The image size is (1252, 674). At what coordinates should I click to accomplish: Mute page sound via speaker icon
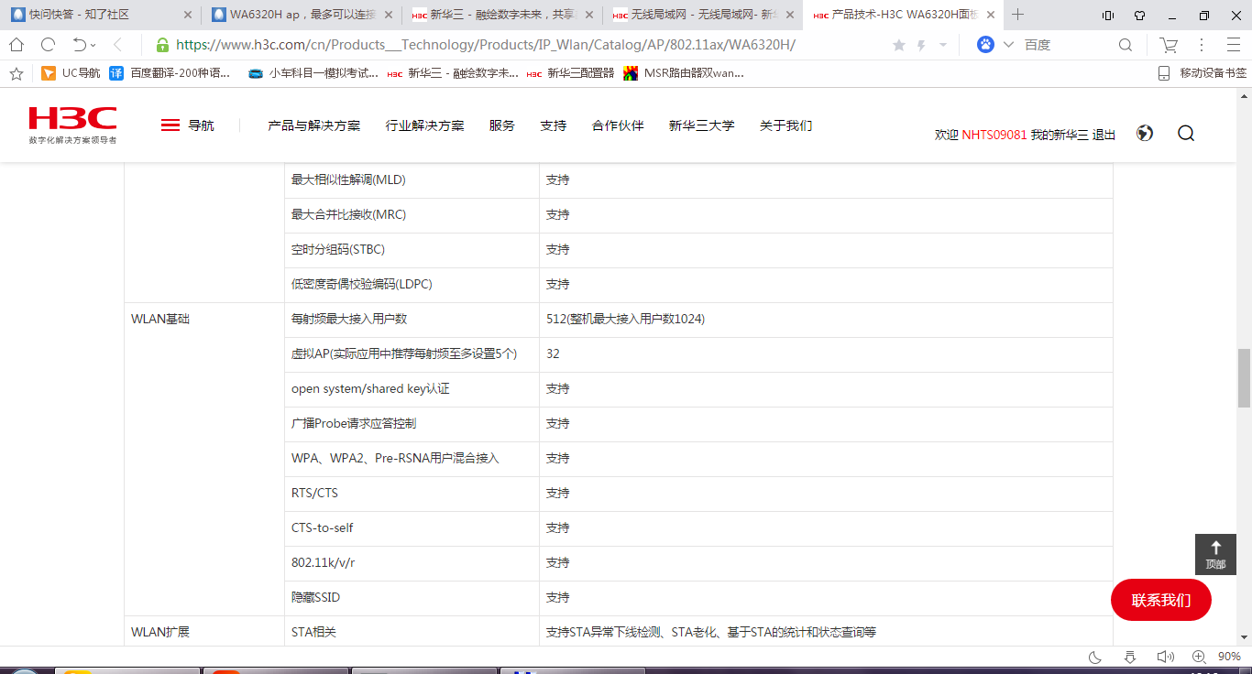(1164, 657)
